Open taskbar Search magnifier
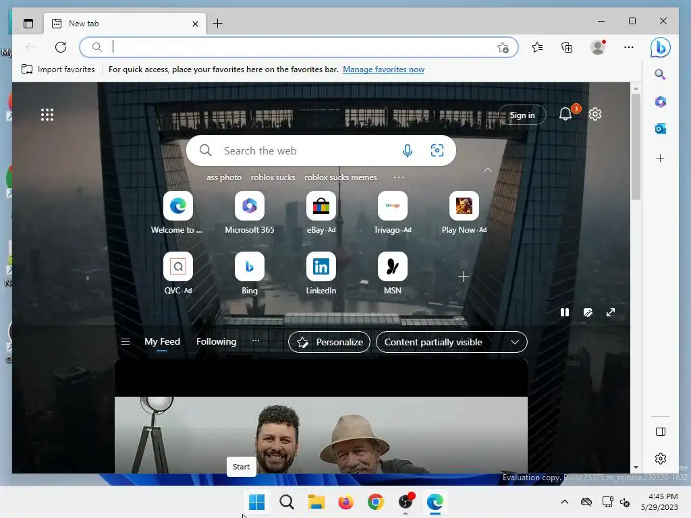691x518 pixels. (x=286, y=502)
